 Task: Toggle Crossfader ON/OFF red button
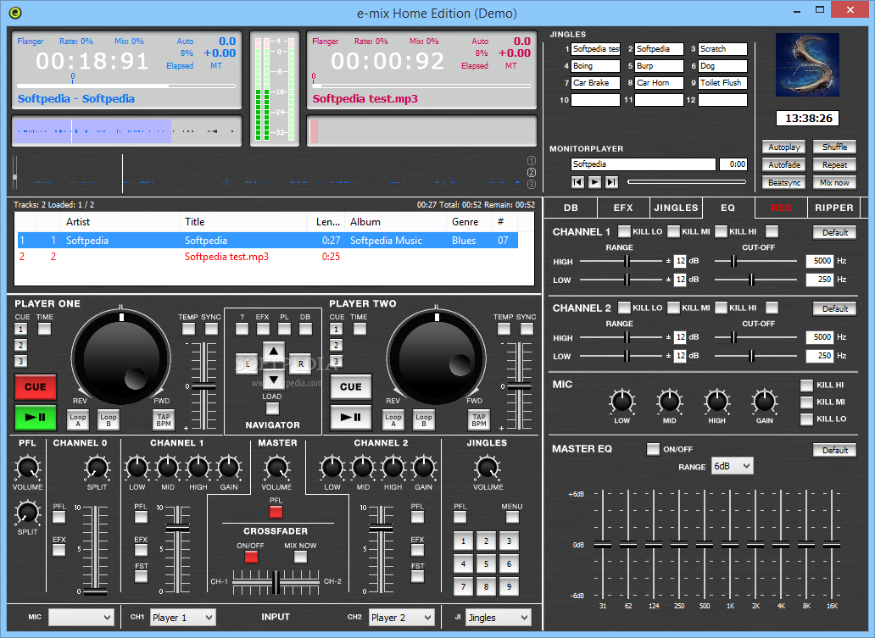click(251, 557)
